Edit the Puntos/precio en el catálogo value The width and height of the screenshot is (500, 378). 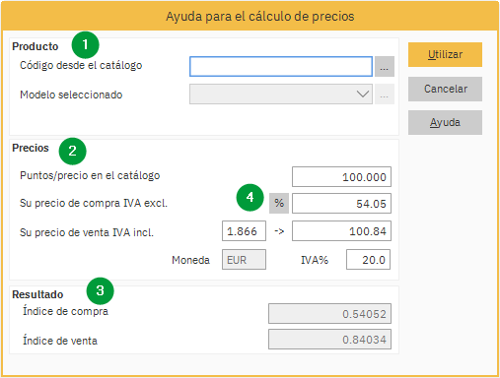(341, 177)
